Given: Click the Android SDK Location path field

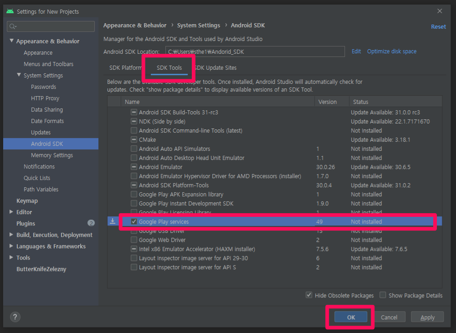Looking at the screenshot, I should tap(255, 51).
